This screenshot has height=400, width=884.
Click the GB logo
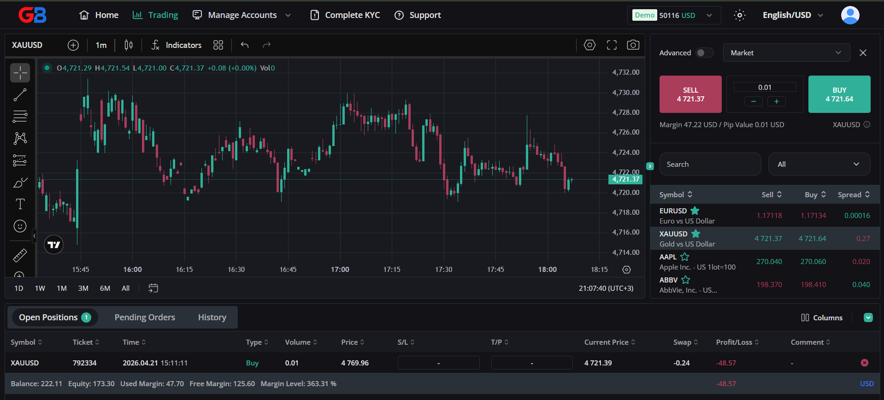coord(32,15)
